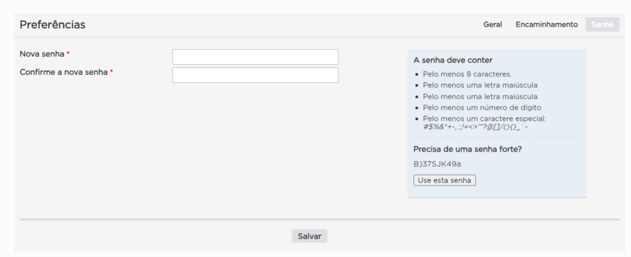Click the A senha deve conter heading
631x257 pixels.
coord(453,60)
